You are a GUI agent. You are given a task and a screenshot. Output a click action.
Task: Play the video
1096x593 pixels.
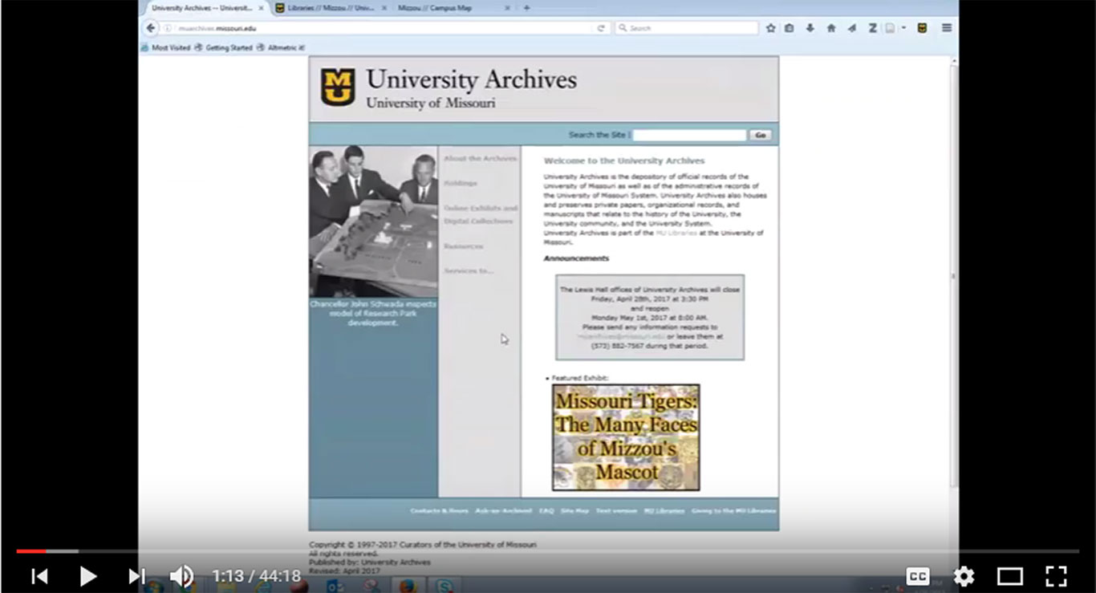[x=88, y=575]
